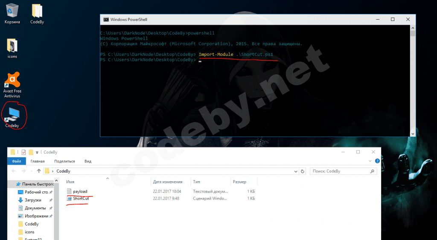
Task: Click the search magnifier icon
Action: (372, 171)
